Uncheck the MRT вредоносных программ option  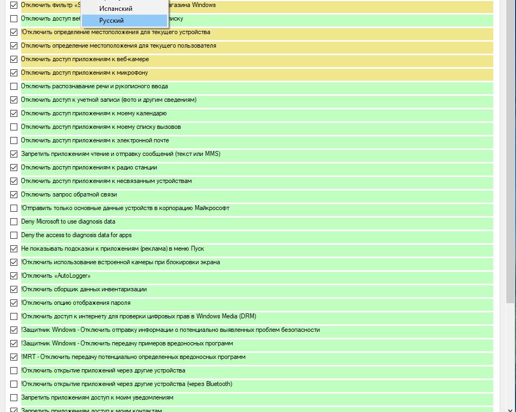14,357
